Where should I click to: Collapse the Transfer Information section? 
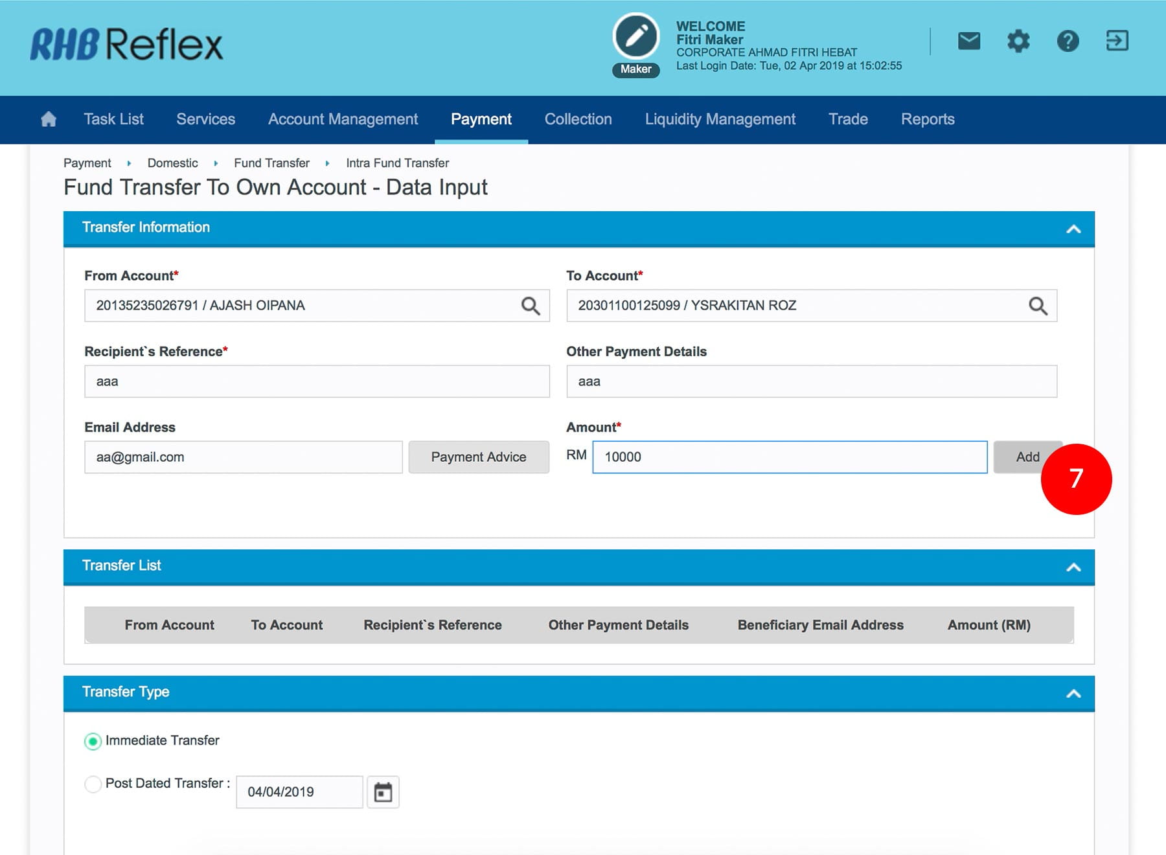(1073, 229)
